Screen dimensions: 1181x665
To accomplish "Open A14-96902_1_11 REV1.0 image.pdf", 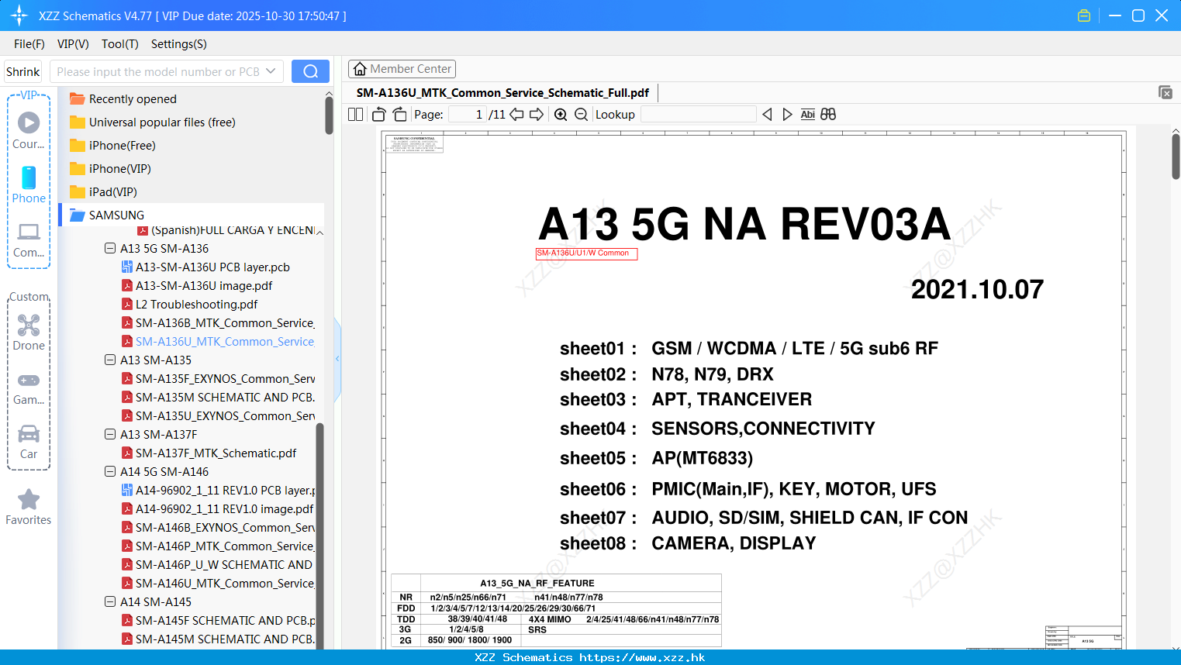I will pos(218,509).
